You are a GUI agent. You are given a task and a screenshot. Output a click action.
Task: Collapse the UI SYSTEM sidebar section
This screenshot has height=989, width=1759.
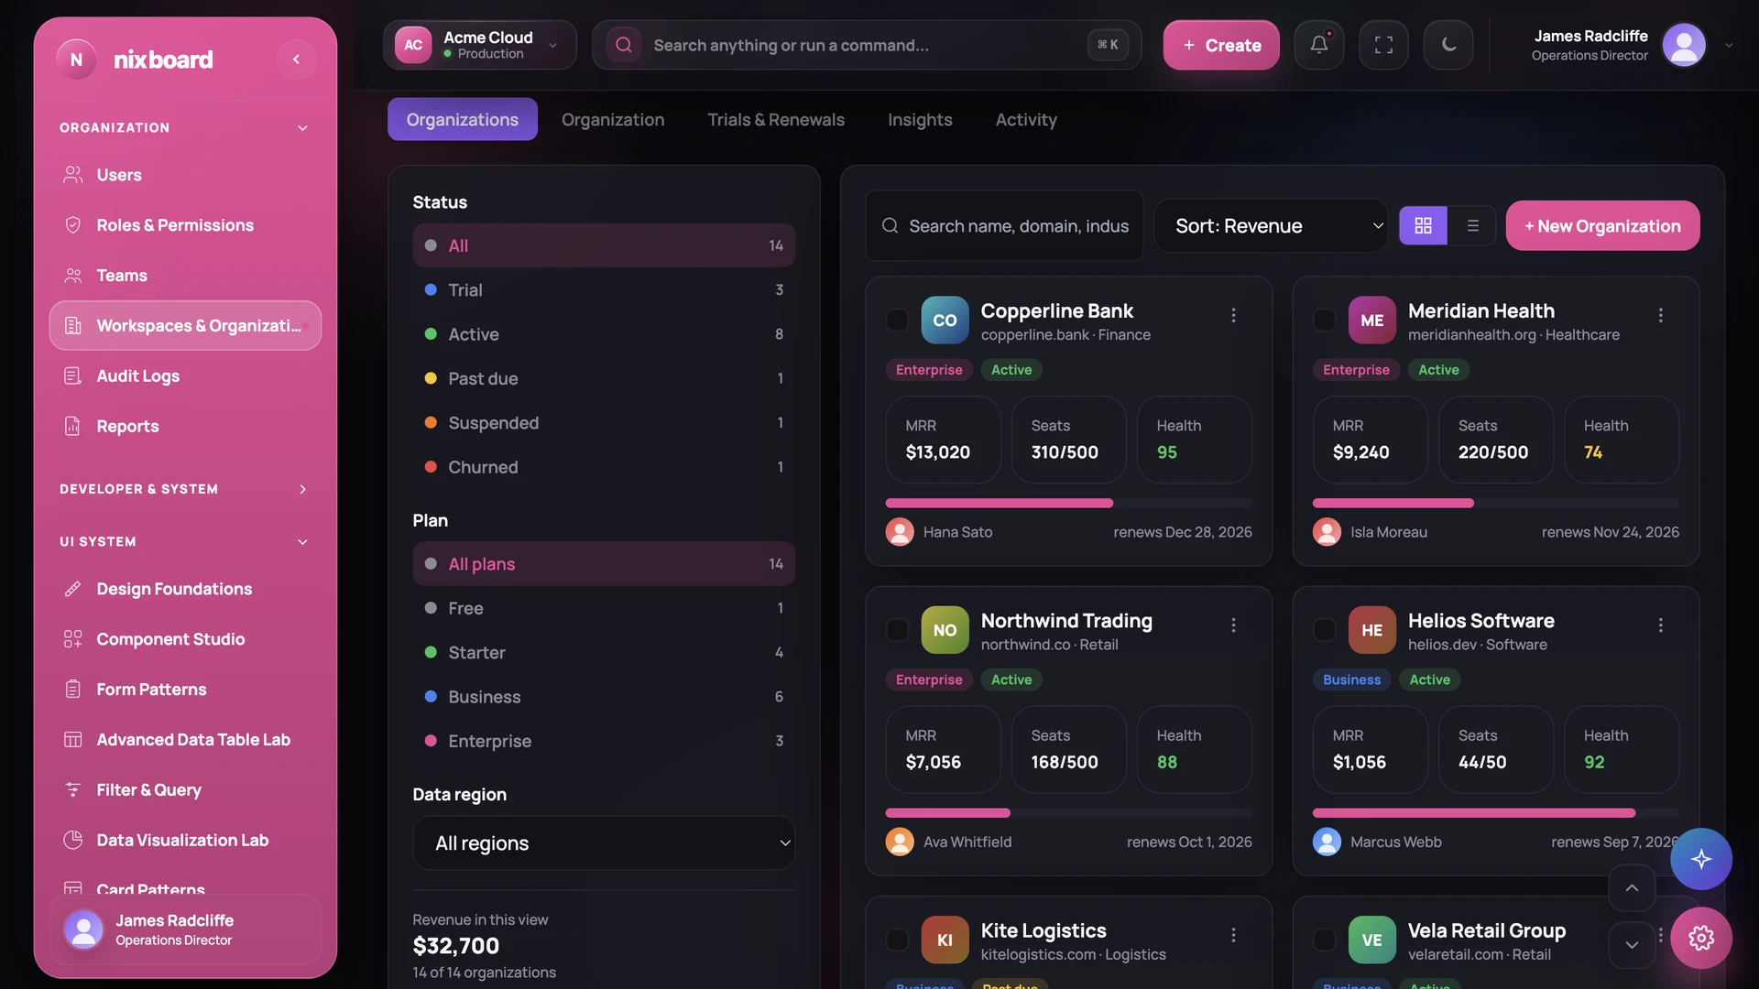click(185, 541)
